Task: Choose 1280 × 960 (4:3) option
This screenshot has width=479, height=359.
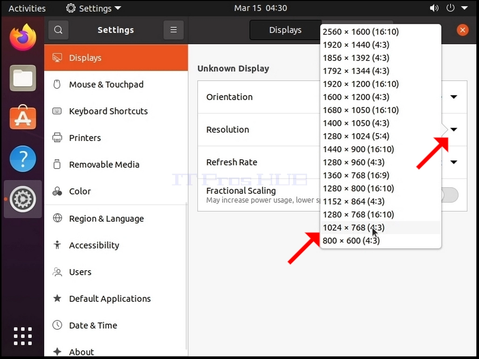Action: [381, 163]
